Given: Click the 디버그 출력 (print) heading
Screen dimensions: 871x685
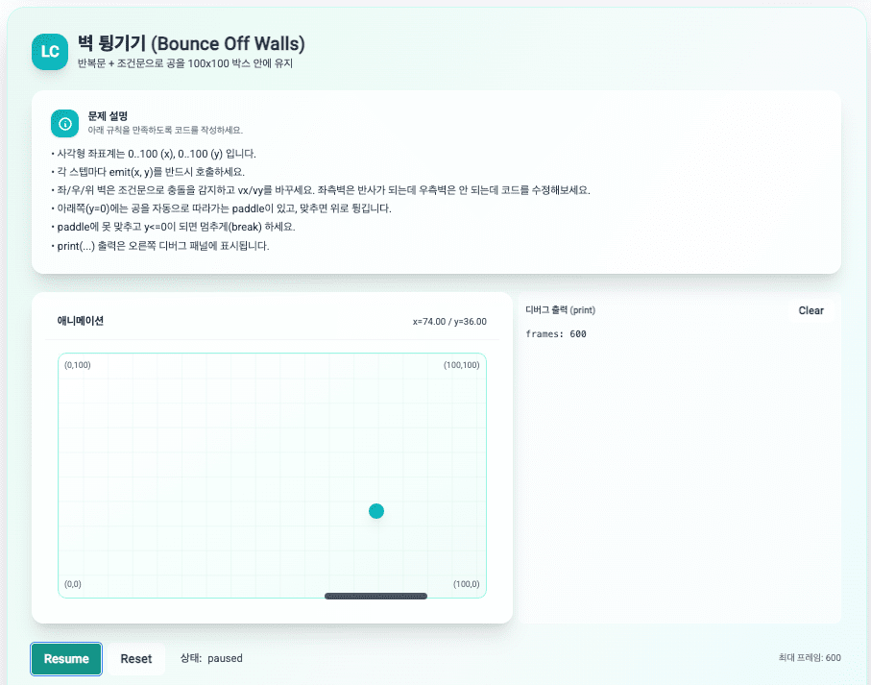Looking at the screenshot, I should (561, 310).
